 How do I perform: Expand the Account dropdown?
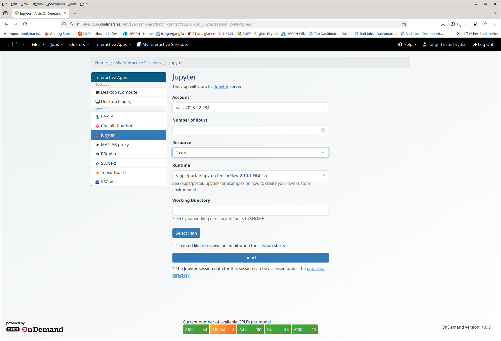click(x=250, y=108)
